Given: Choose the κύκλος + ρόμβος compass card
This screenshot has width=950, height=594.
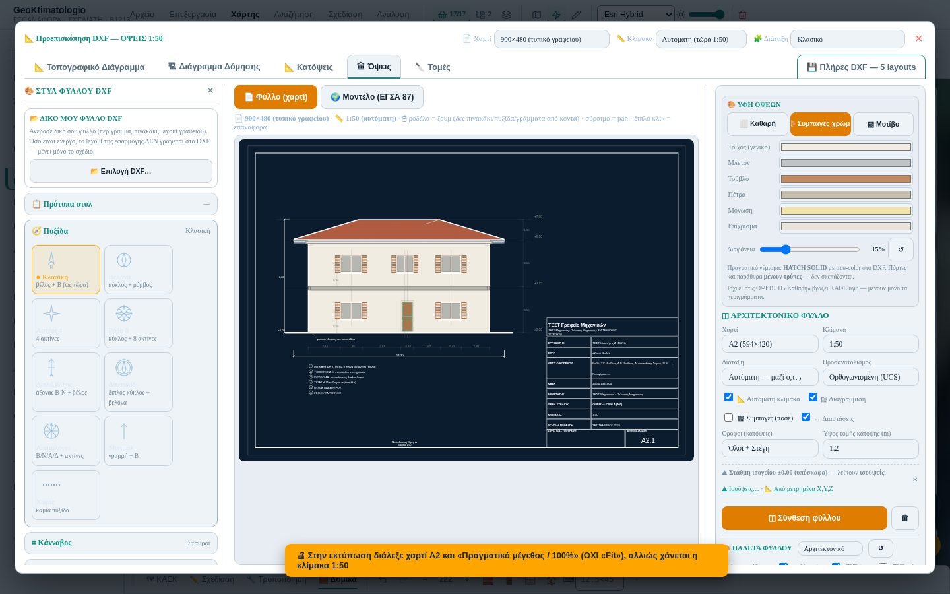Looking at the screenshot, I should pos(139,269).
